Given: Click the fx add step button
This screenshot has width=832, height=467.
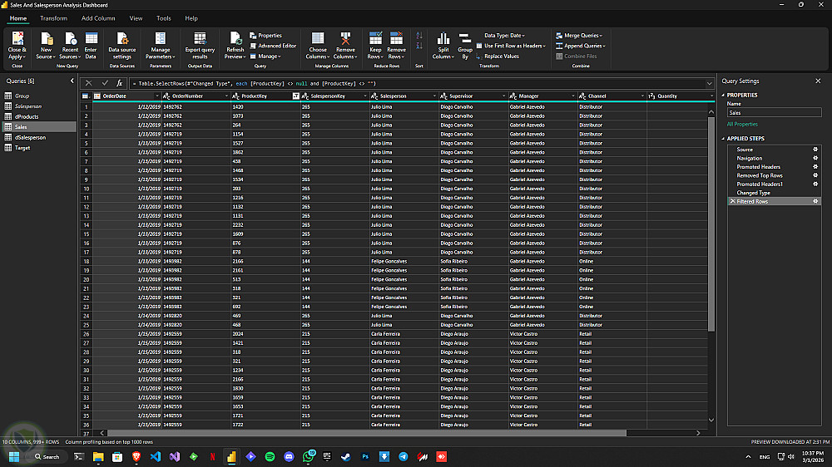Looking at the screenshot, I should pyautogui.click(x=120, y=83).
